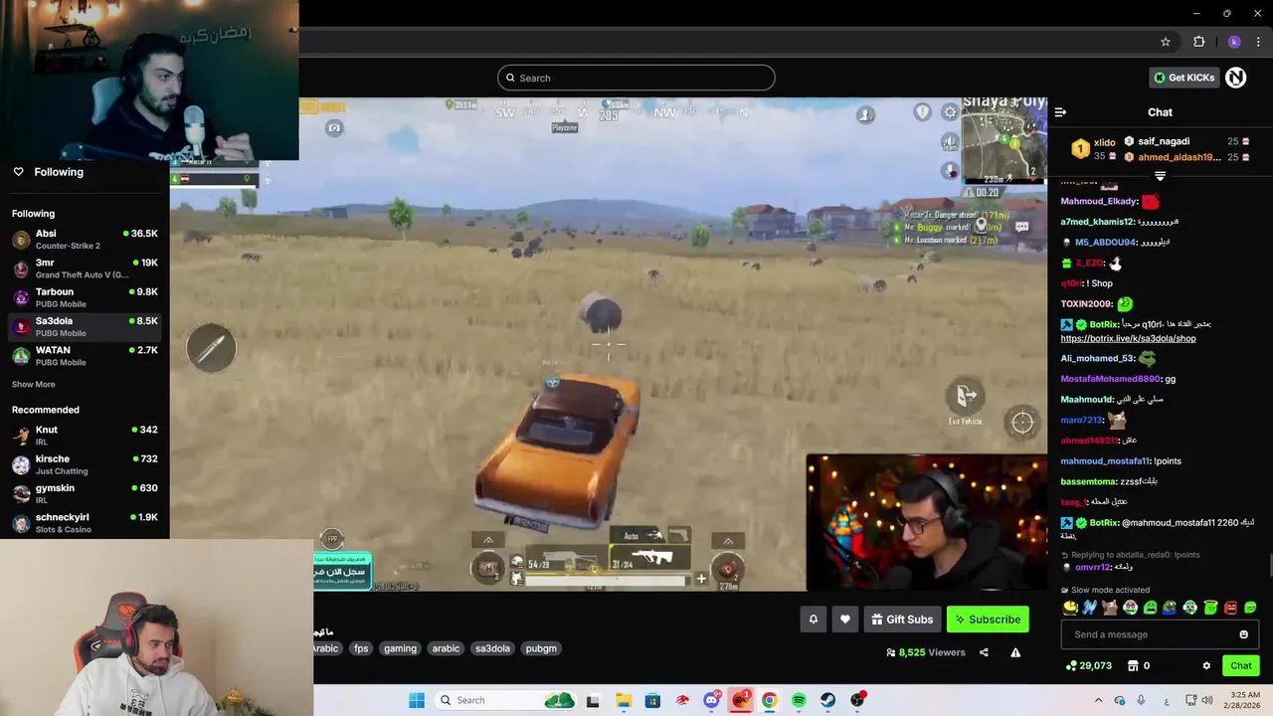Click the Gift Subs button
Image resolution: width=1273 pixels, height=716 pixels.
tap(902, 620)
